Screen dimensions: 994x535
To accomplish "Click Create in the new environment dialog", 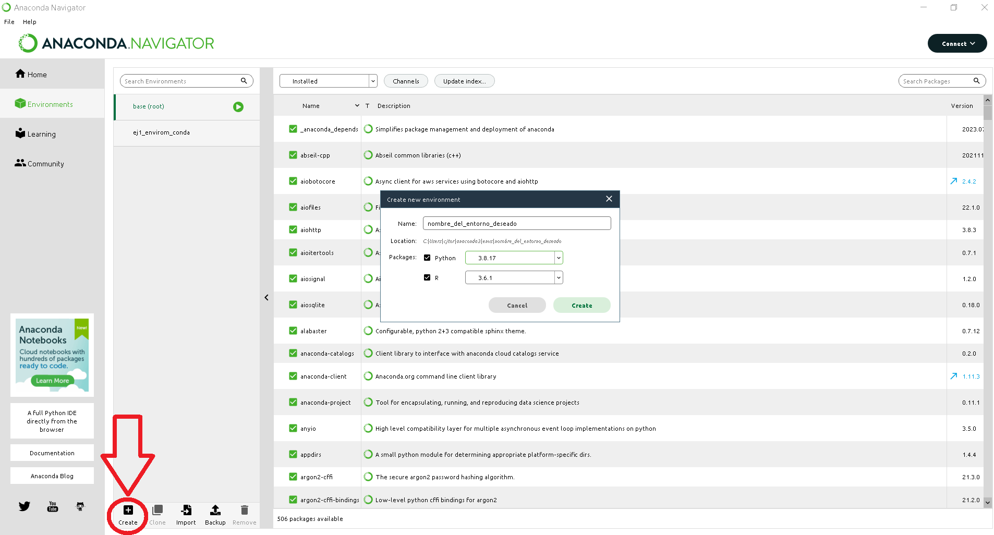I will click(x=582, y=305).
